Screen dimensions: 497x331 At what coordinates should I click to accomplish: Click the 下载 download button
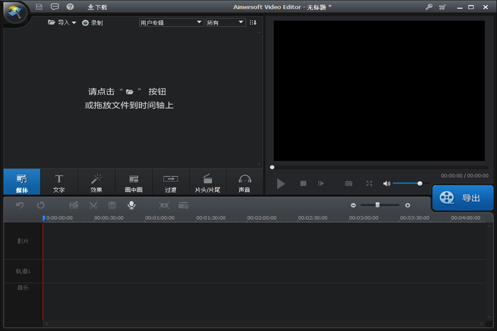(97, 7)
